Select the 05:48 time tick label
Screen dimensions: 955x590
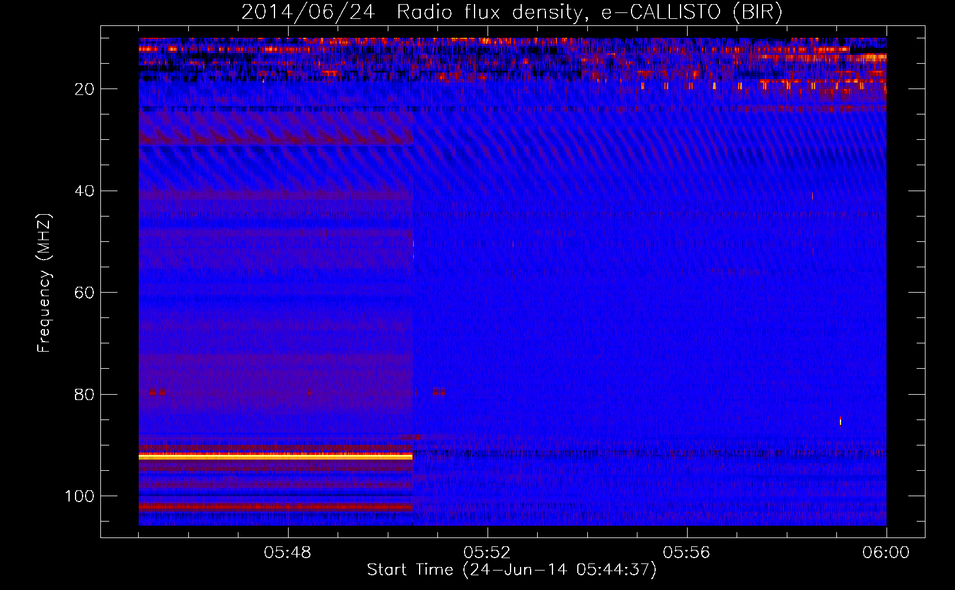287,552
